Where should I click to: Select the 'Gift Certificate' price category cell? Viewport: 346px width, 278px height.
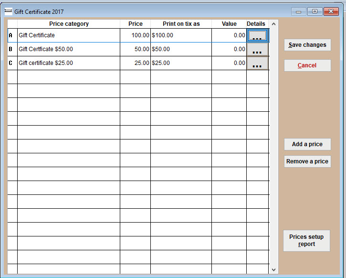click(x=69, y=35)
